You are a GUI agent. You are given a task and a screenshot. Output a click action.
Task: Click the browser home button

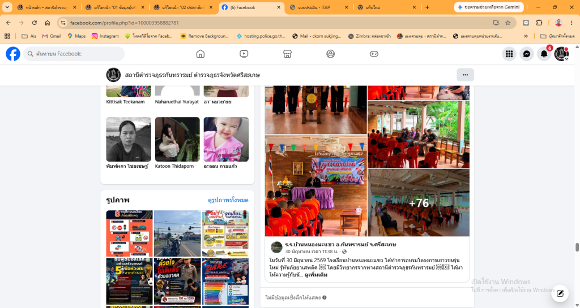pos(48,23)
